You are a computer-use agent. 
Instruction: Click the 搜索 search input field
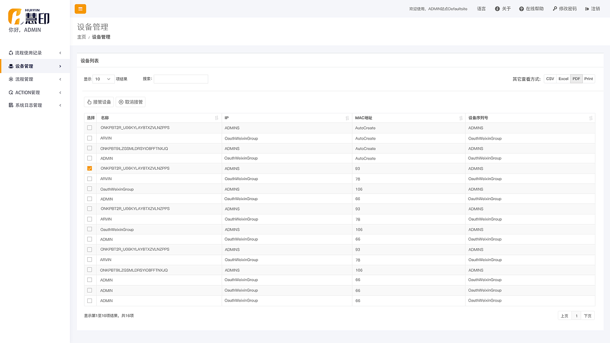pyautogui.click(x=181, y=79)
